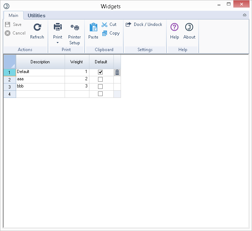Select the Main tab
The image size is (252, 231).
pos(14,15)
